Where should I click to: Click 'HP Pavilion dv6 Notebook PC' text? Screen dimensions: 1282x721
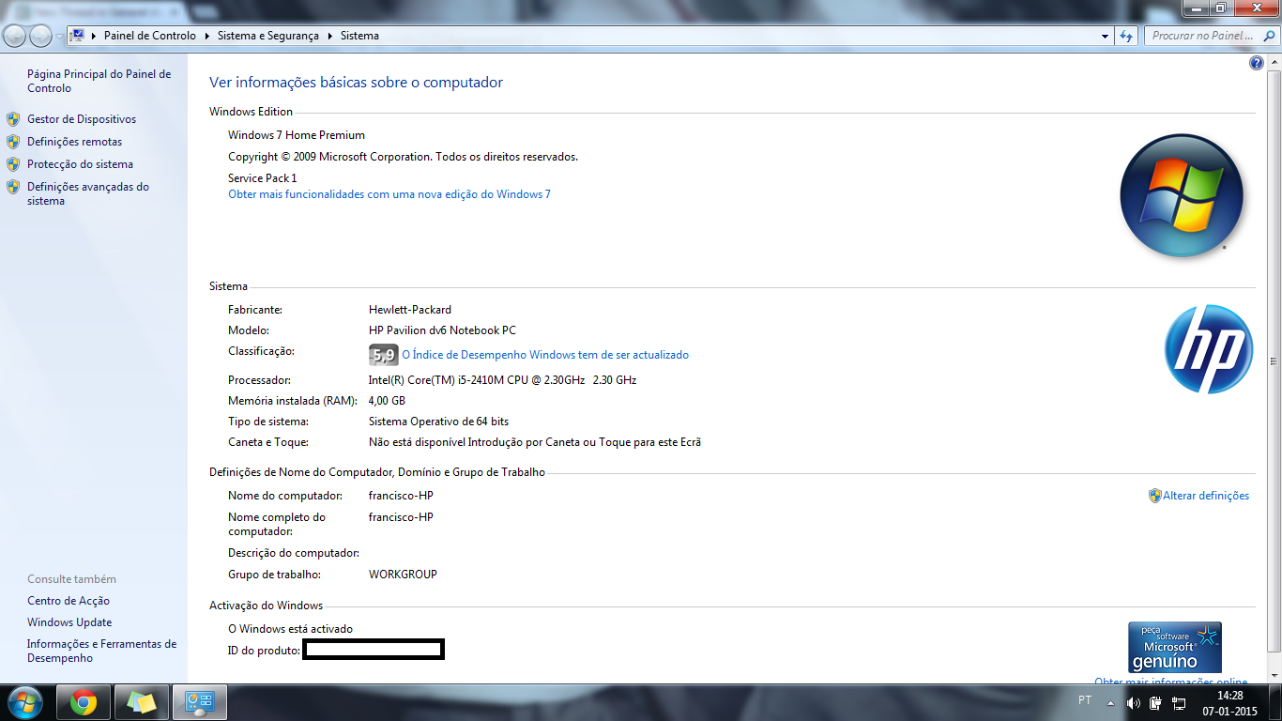click(x=442, y=330)
